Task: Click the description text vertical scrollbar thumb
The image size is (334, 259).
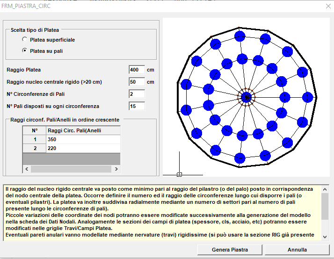Action: point(325,206)
